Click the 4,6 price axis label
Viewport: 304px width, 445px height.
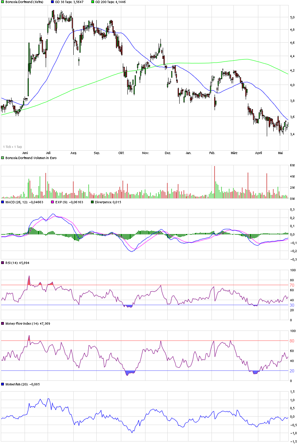pos(292,43)
